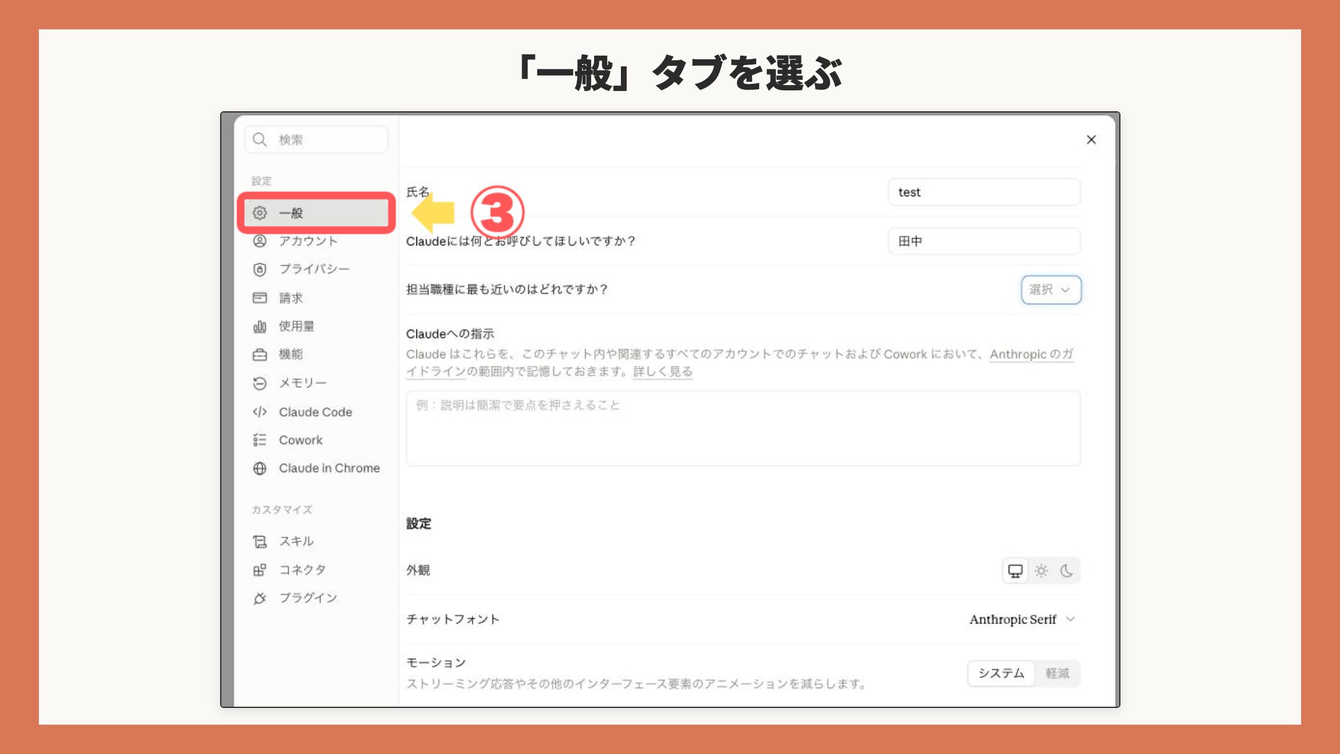Image resolution: width=1340 pixels, height=754 pixels.
Task: Open the プライバシー settings tab
Action: click(x=316, y=269)
